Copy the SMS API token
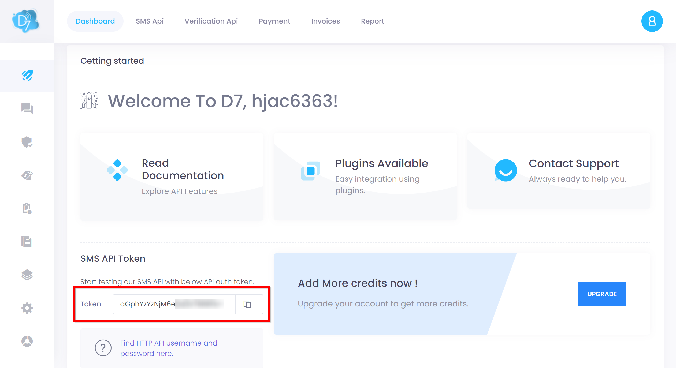 point(247,304)
